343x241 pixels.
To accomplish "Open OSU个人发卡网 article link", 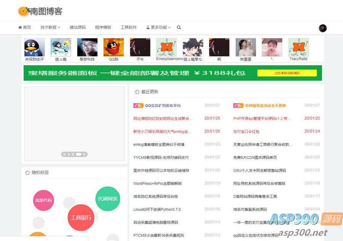I will click(x=260, y=171).
